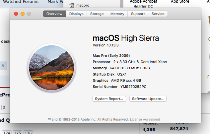
Task: Click the Software Update... button
Action: pyautogui.click(x=148, y=99)
